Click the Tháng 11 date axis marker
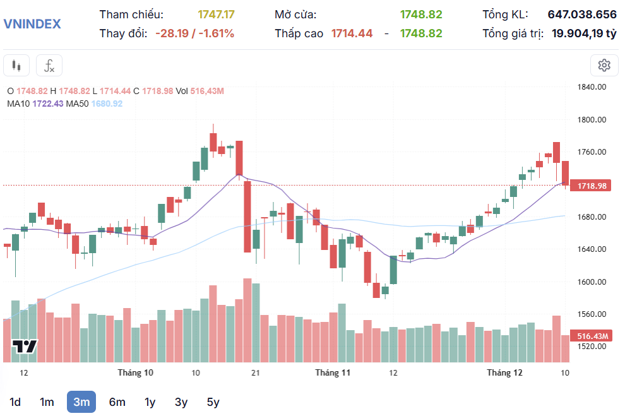The height and width of the screenshot is (416, 625). 333,373
